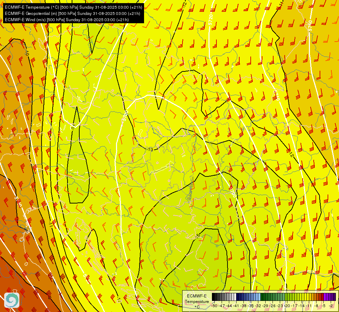339x312 pixels.
Task: Pick the light blue swatch above -32
Action: click(x=259, y=297)
